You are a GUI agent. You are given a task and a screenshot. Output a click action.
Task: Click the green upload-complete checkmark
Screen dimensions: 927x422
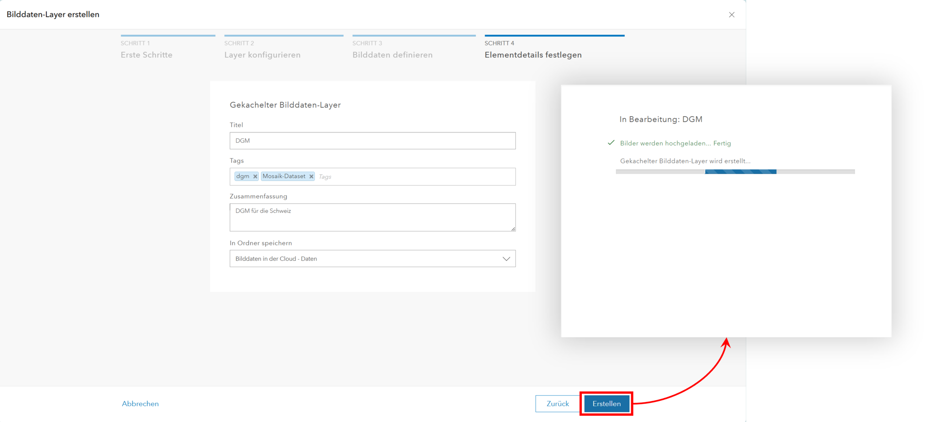611,143
